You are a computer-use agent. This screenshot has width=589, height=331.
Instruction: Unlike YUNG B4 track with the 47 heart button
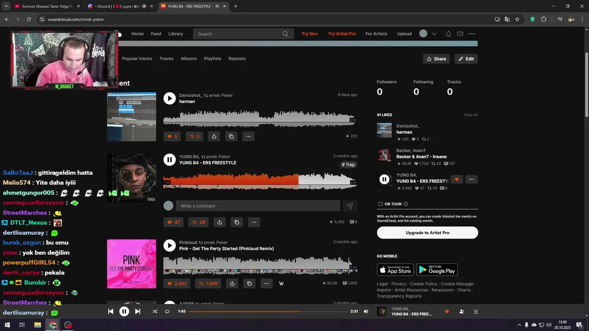pos(173,222)
